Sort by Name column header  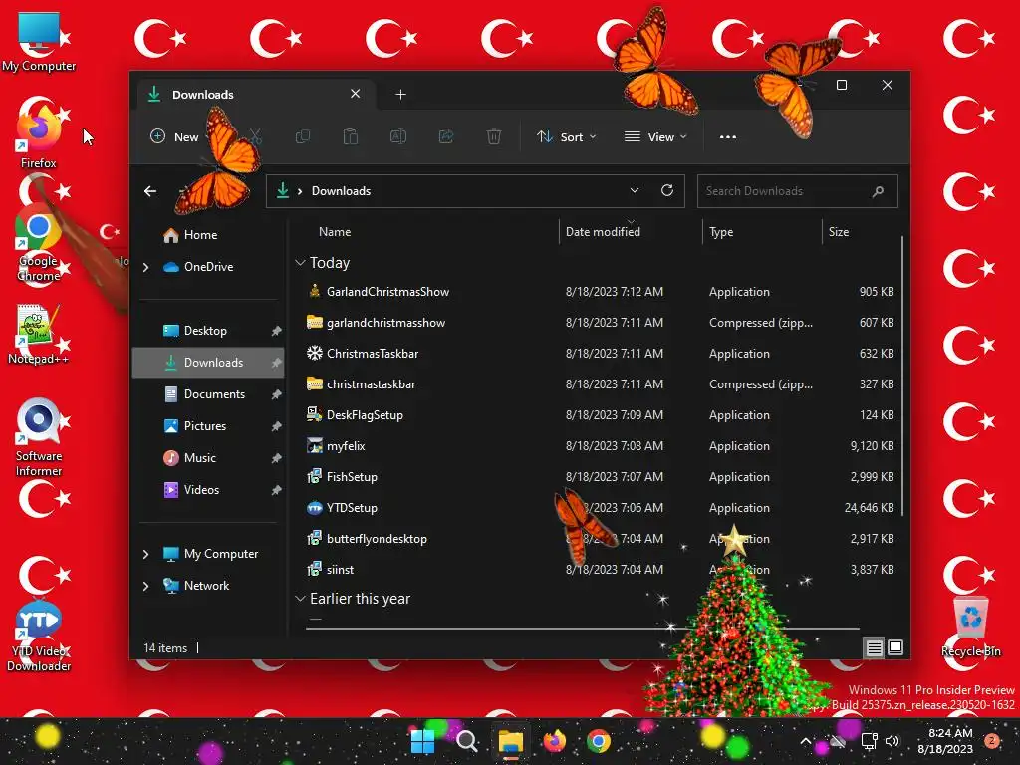(335, 232)
